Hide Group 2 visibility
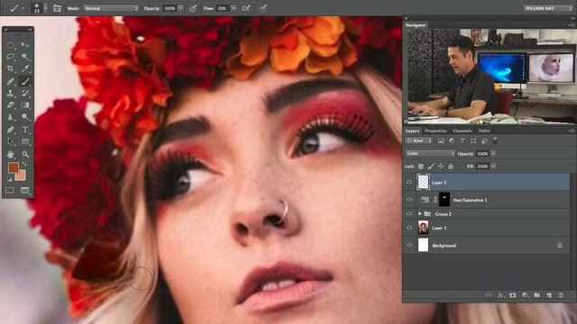The height and width of the screenshot is (324, 577). coord(409,213)
